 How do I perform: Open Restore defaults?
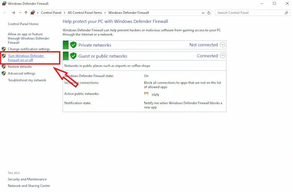click(x=20, y=67)
